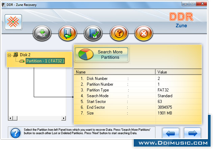Click the computer icon beside Disk 2
This screenshot has width=213, height=149.
point(16,55)
